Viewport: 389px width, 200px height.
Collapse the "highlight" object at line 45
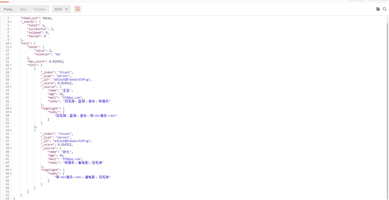[x=11, y=170]
